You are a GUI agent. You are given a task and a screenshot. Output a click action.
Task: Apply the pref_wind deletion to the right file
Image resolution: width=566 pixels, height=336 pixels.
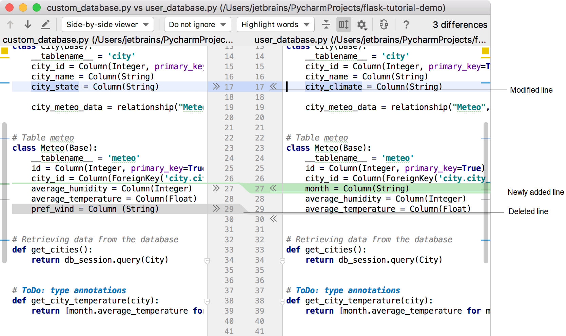(x=216, y=209)
